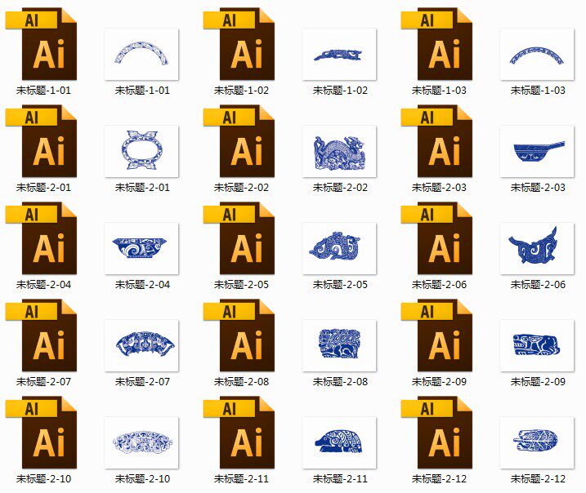Select the Illustrator file icon 未标题-2-03
586x493 pixels.
pos(436,141)
